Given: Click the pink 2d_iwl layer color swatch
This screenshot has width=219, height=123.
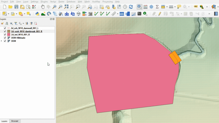Looking at the screenshot, I should [8, 35].
